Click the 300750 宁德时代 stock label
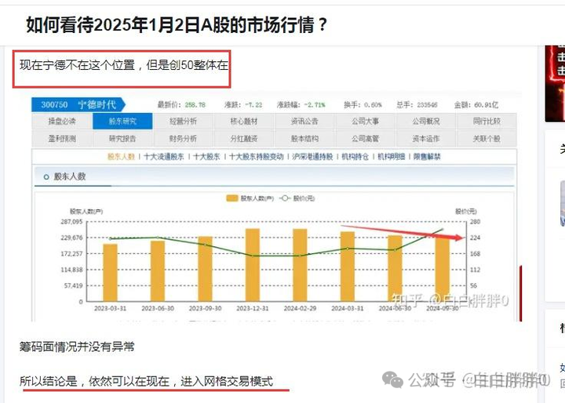 coord(78,105)
